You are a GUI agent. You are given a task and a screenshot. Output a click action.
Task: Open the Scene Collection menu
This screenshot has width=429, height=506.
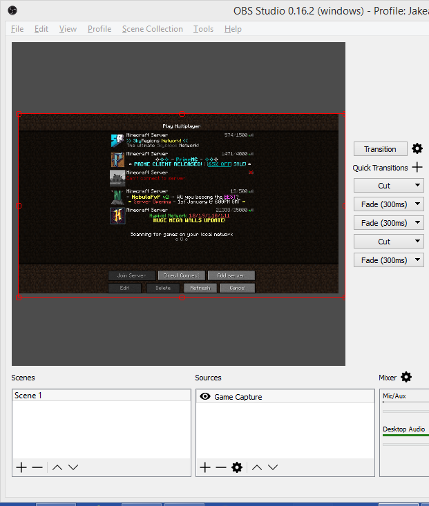153,29
